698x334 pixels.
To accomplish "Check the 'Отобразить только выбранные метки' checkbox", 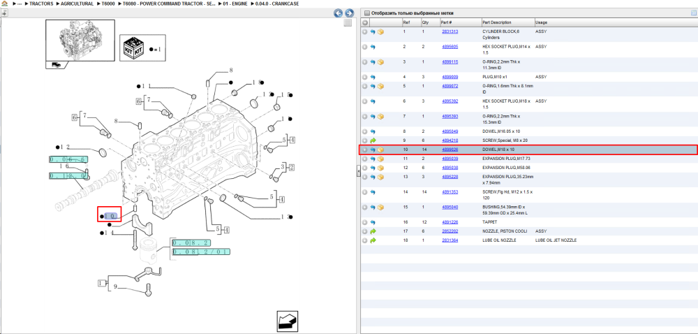I will [367, 13].
